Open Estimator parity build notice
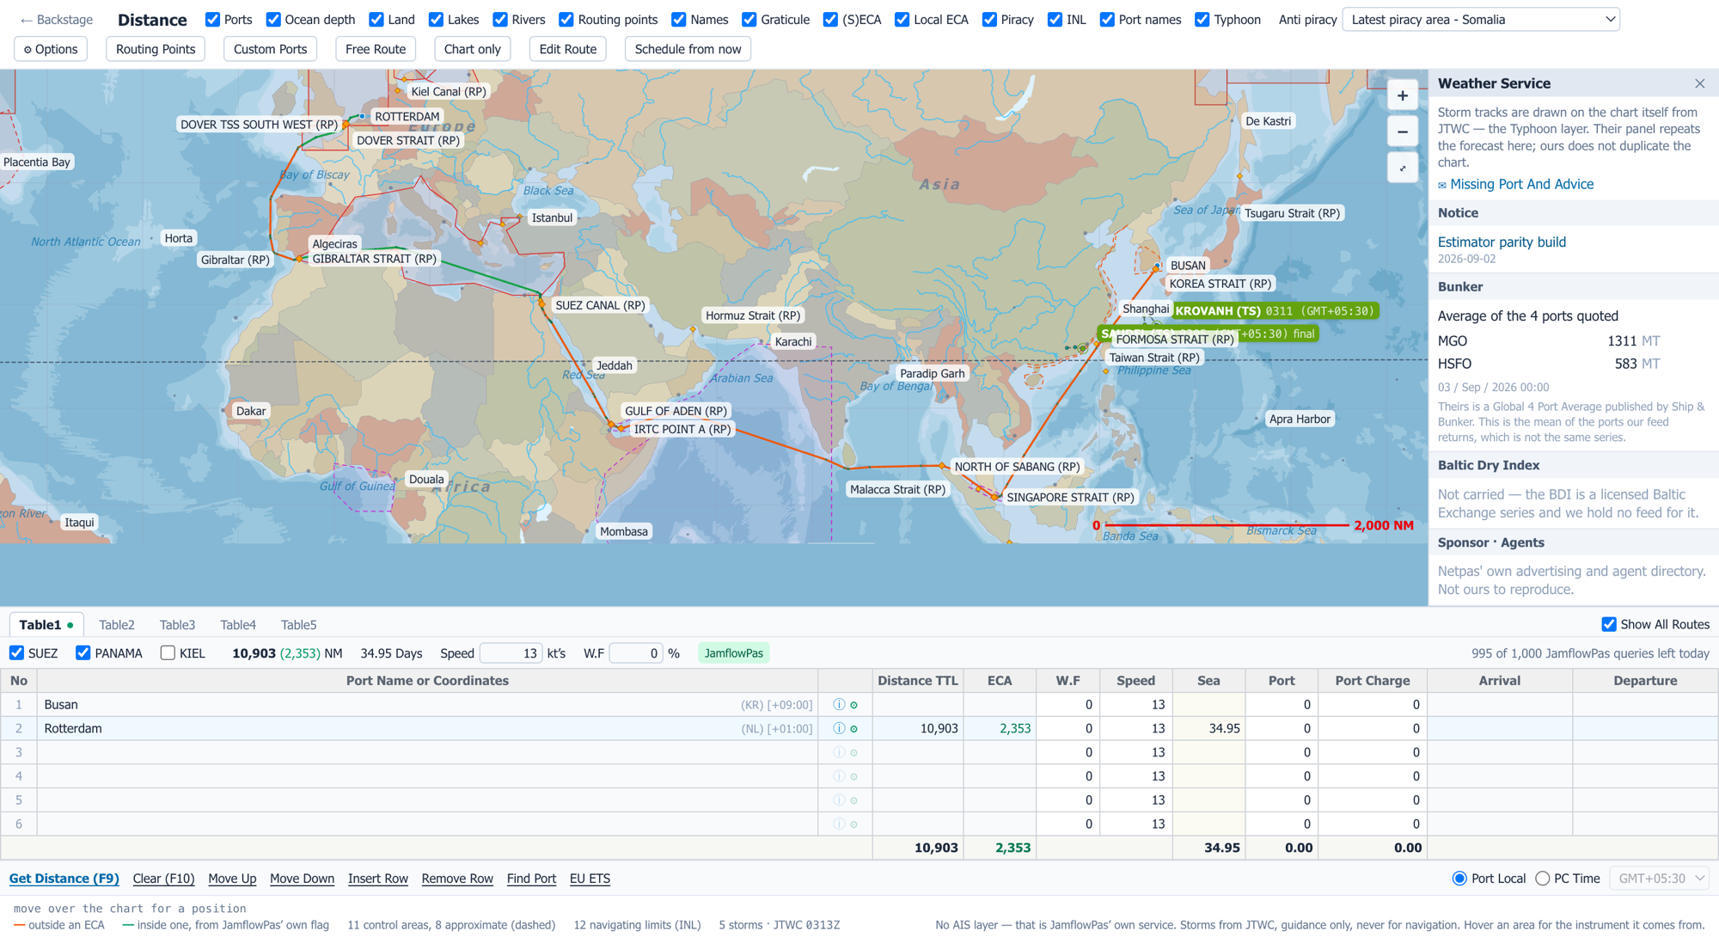This screenshot has width=1719, height=937. [1502, 242]
